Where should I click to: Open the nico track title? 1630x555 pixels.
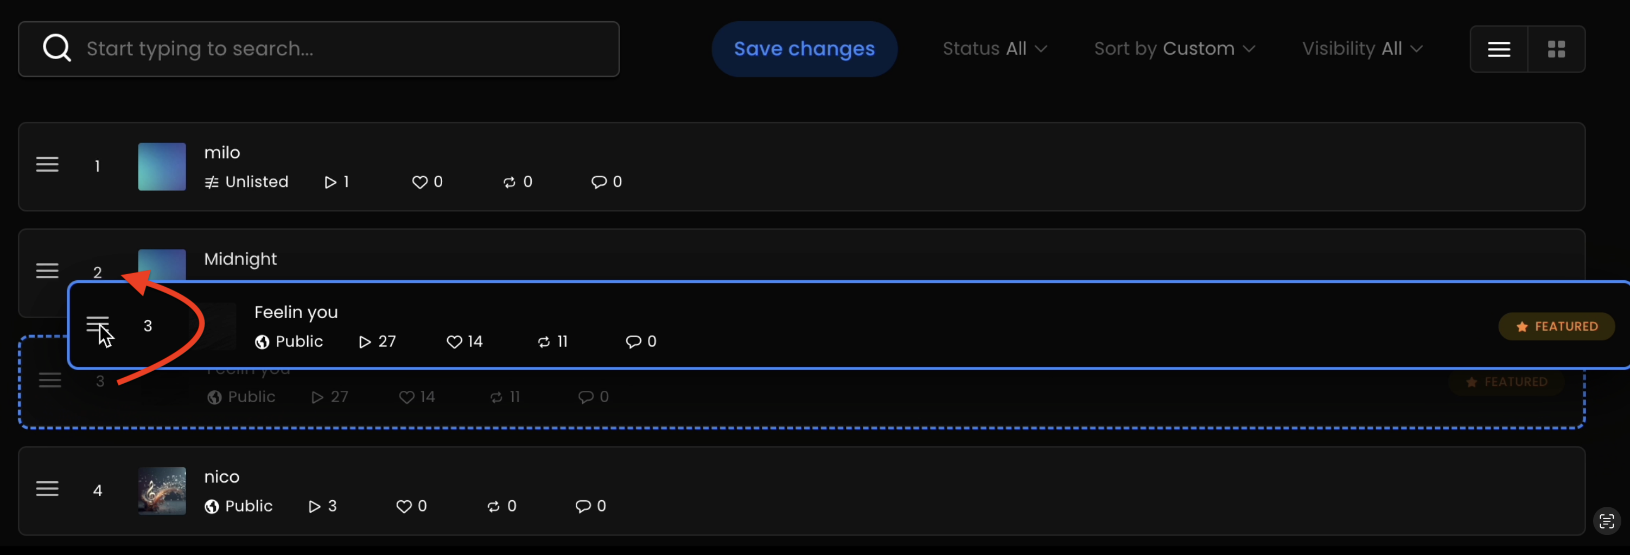(x=221, y=476)
